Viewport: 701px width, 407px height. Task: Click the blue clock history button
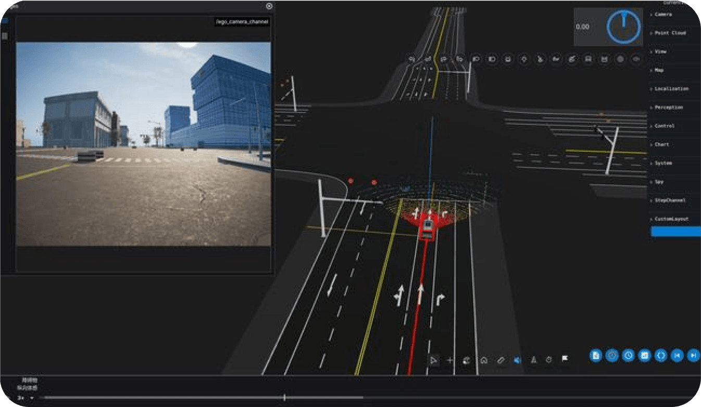tap(629, 355)
